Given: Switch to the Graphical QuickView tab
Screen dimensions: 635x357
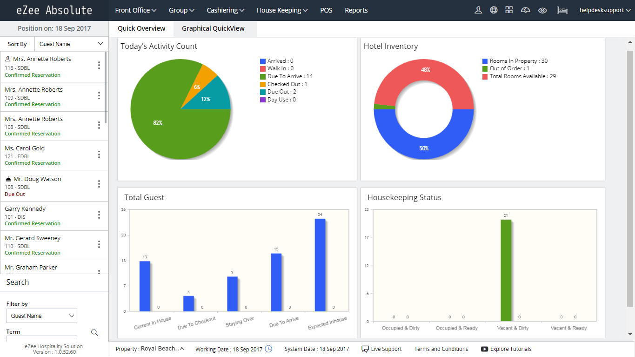Looking at the screenshot, I should click(213, 28).
